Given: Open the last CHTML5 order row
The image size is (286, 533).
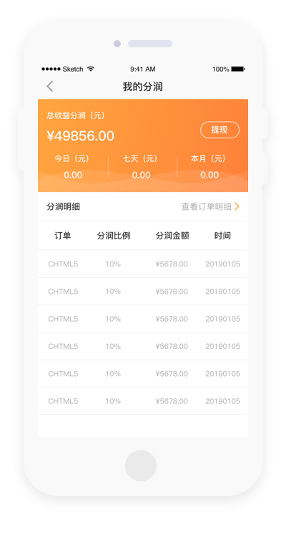Looking at the screenshot, I should [143, 401].
